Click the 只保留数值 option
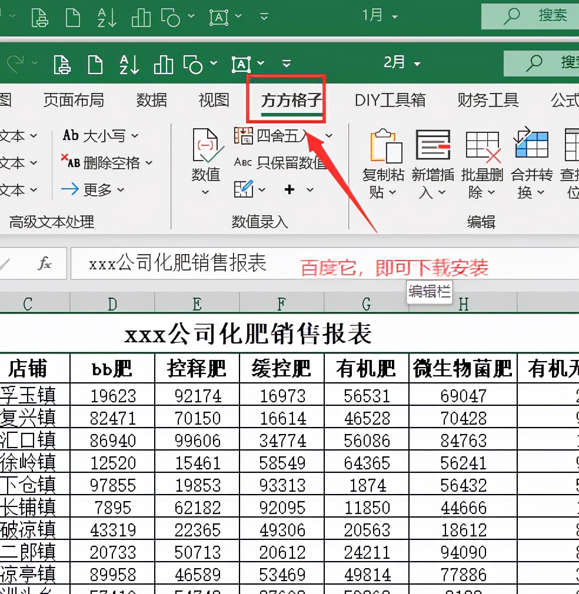 coord(279,163)
